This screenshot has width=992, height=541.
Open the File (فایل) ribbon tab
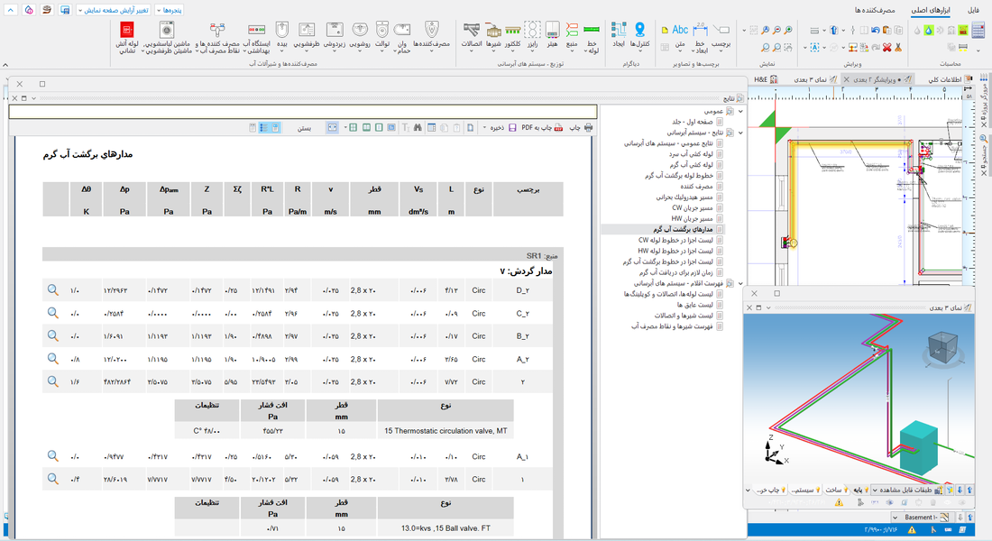coord(973,10)
